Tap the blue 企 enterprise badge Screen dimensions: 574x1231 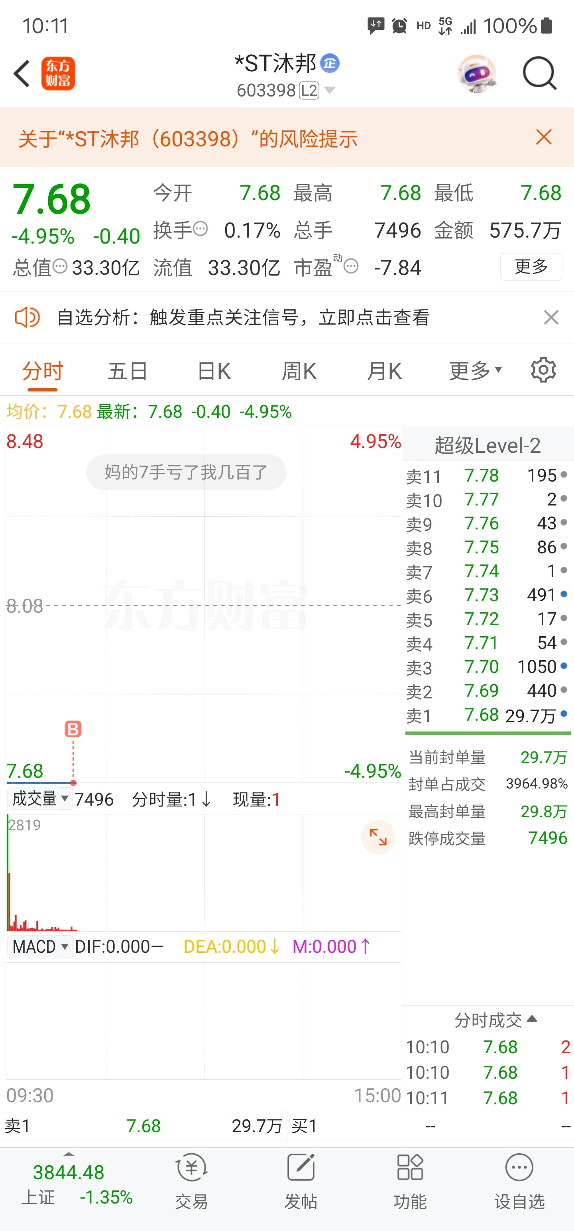[330, 63]
